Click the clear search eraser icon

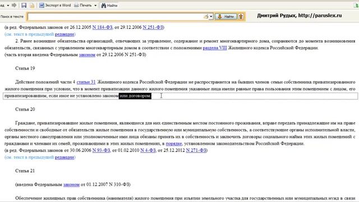206,16
